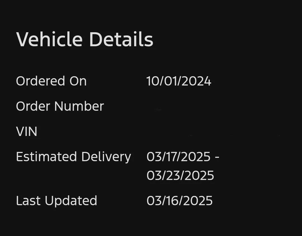Select the Estimated Delivery label

coord(73,157)
